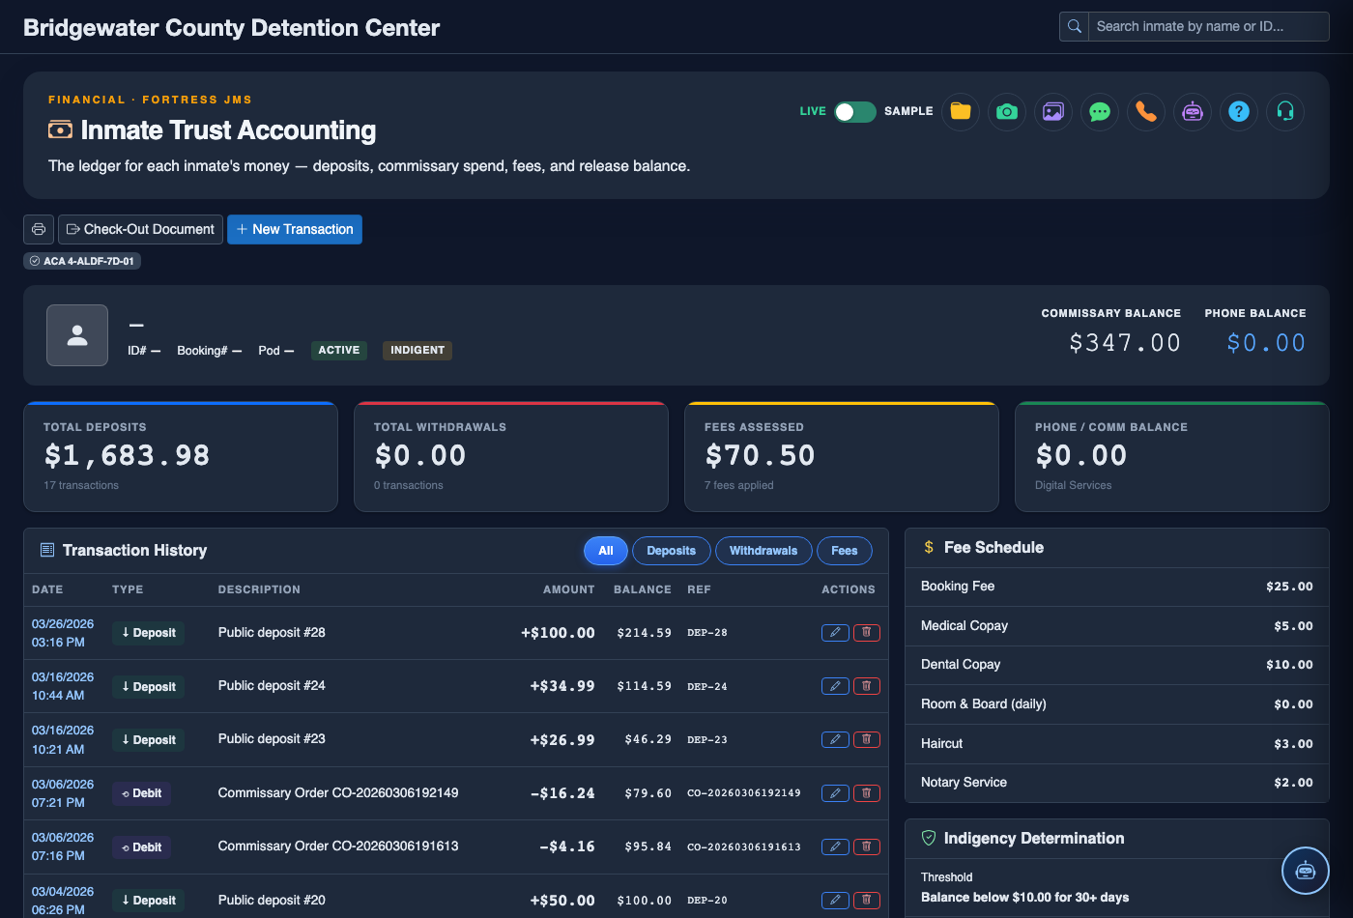Screen dimensions: 1353x918
Task: Edit Commissary Order CO-20260306192149 row
Action: (835, 793)
